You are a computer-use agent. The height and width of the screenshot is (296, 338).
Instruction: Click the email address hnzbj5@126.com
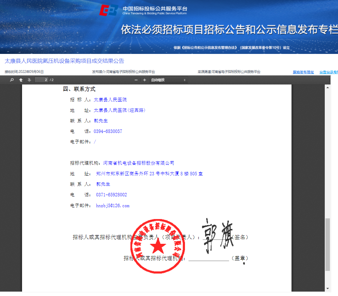113,206
